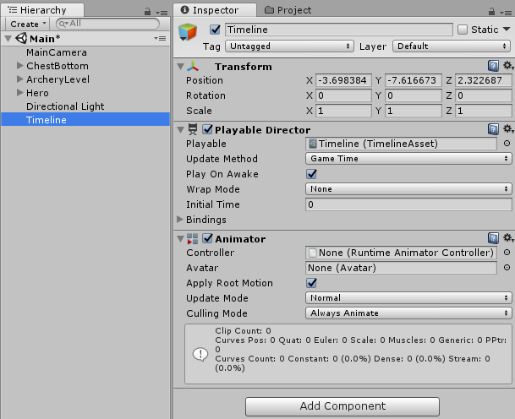The width and height of the screenshot is (515, 419).
Task: Click Position X field -3.698384
Action: click(343, 80)
